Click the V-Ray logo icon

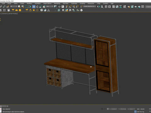click(x=81, y=10)
